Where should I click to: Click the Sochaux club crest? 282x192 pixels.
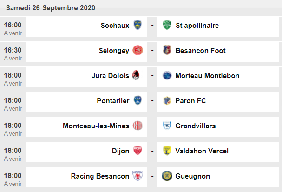[138, 26]
